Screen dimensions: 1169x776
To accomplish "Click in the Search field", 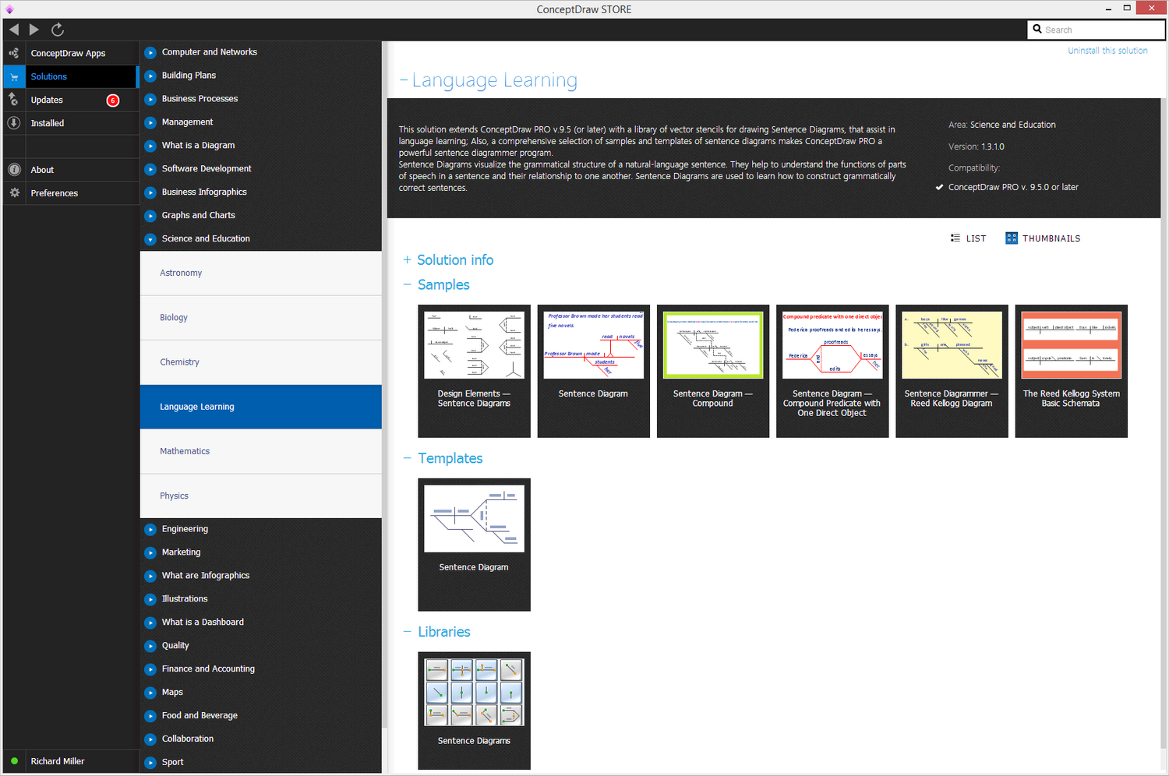I will point(1097,30).
